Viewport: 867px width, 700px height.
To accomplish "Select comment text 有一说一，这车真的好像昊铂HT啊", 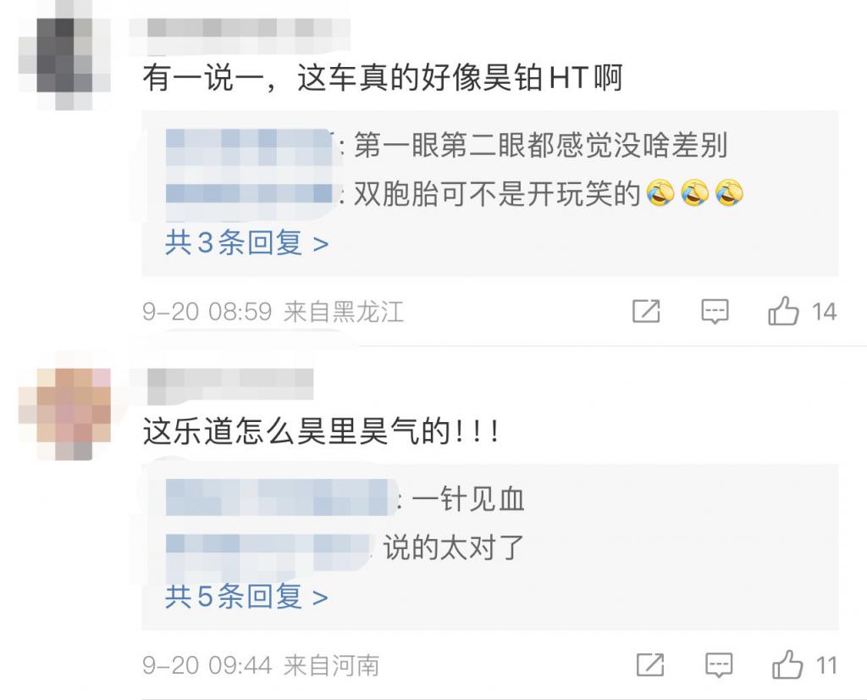I will pos(383,77).
